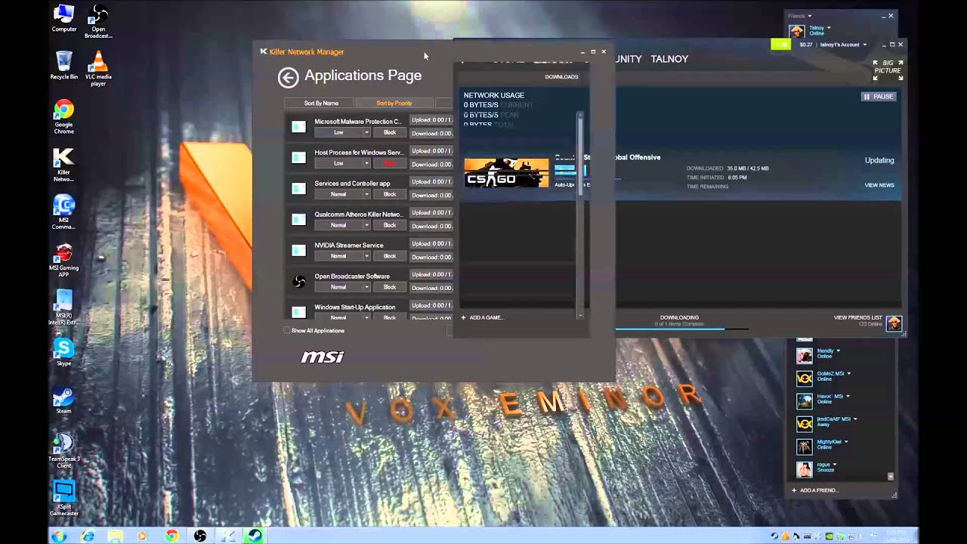This screenshot has width=967, height=544.
Task: Click the Open Broadcaster Software app icon
Action: click(299, 282)
